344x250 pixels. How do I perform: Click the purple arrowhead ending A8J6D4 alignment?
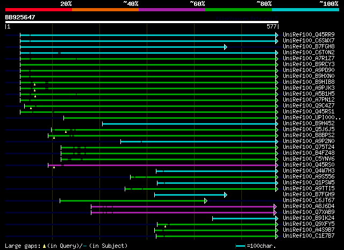pos(275,207)
